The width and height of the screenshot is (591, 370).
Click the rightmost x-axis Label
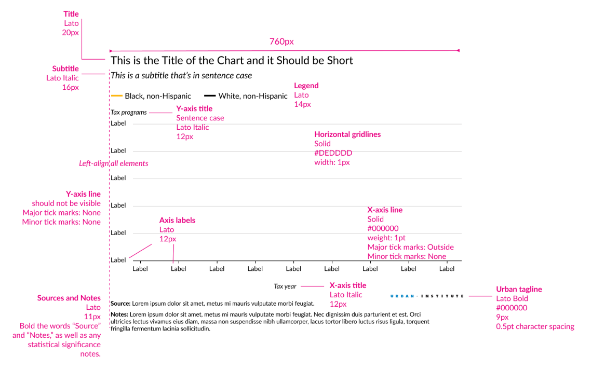(447, 269)
